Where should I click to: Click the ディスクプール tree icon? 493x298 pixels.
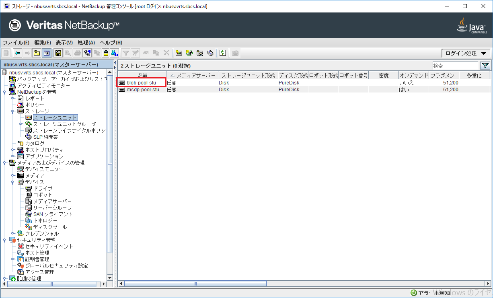[x=29, y=227]
